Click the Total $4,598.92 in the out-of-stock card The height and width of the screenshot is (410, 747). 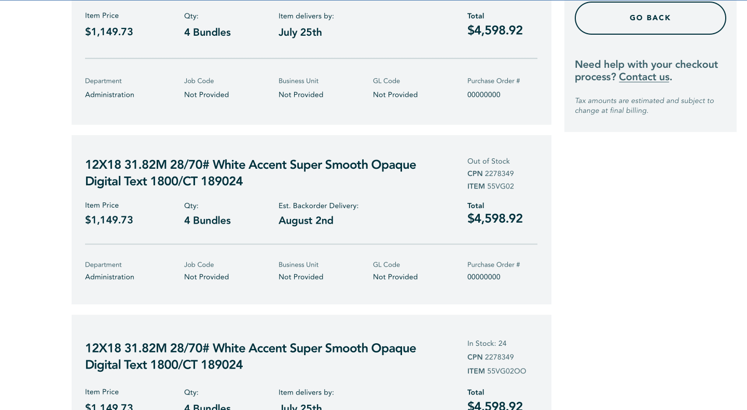click(495, 218)
